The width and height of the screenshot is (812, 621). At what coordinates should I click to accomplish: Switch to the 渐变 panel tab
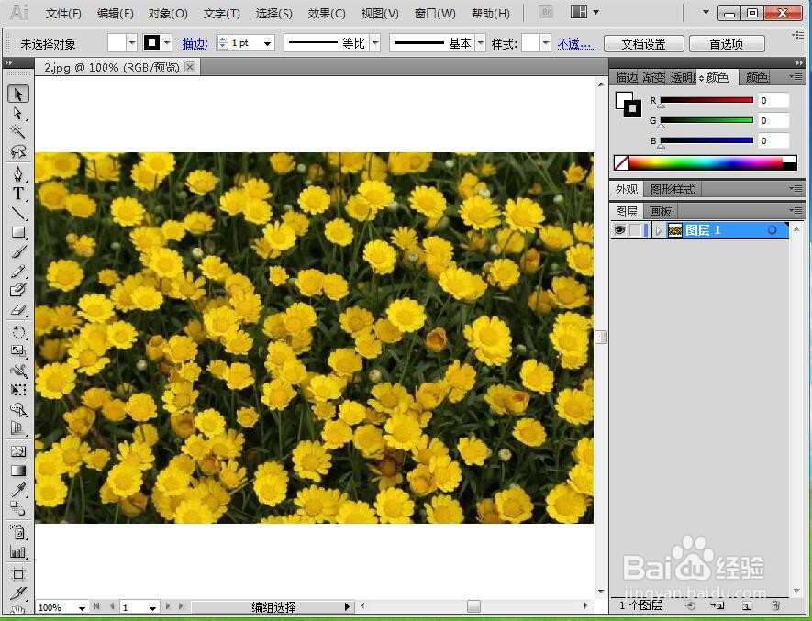pos(653,78)
